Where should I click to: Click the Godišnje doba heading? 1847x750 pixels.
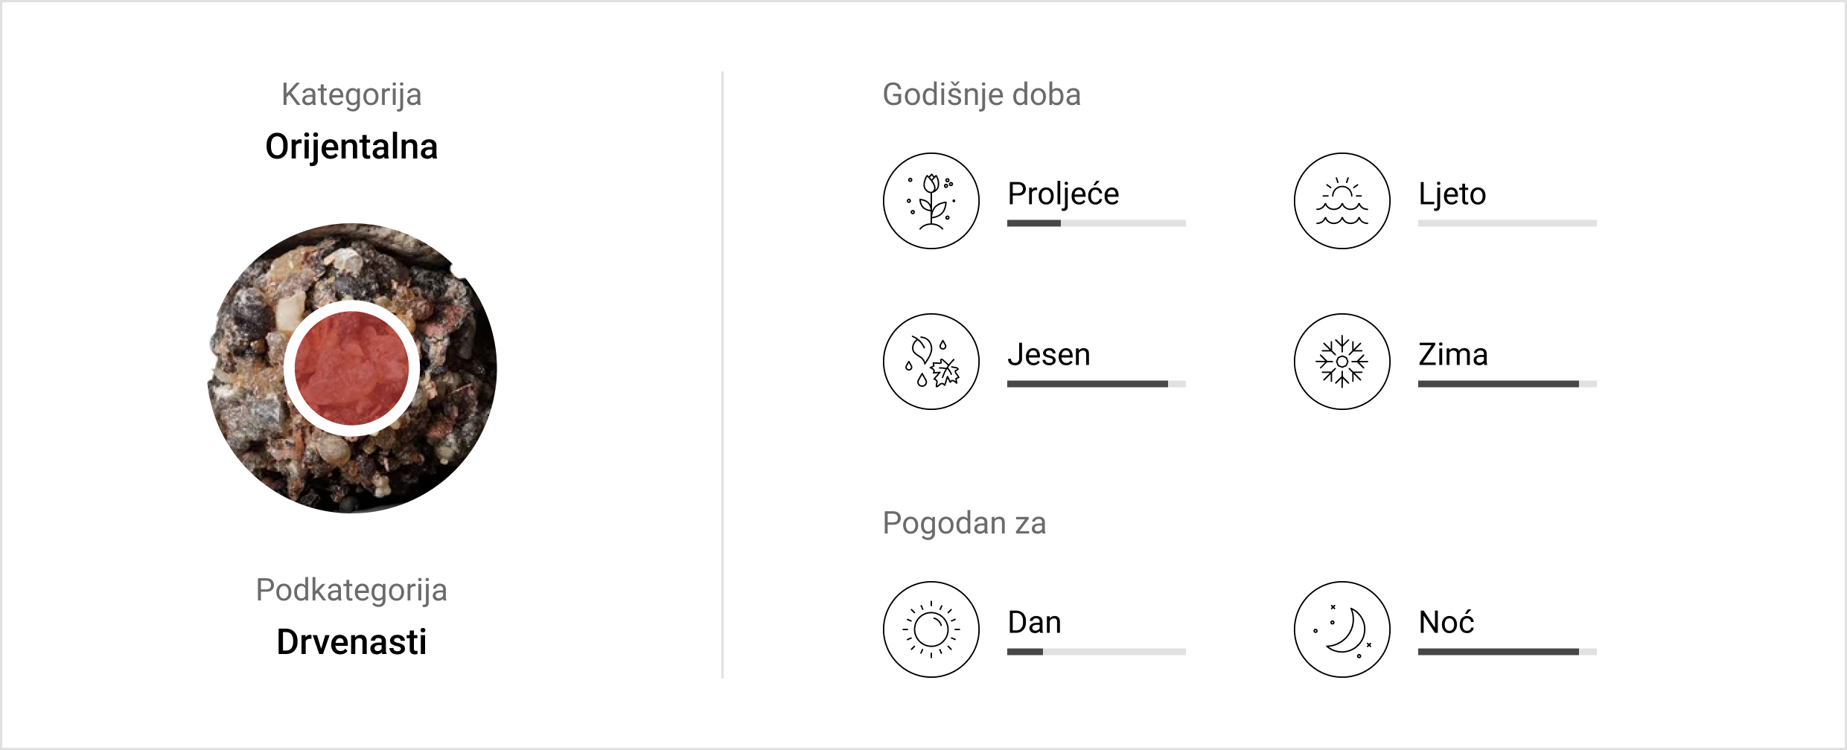pos(981,95)
